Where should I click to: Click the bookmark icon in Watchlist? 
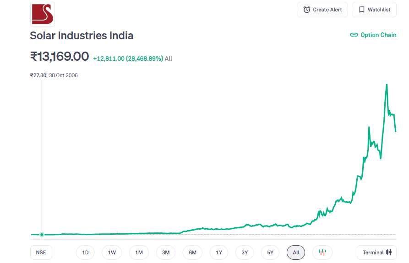pos(361,10)
